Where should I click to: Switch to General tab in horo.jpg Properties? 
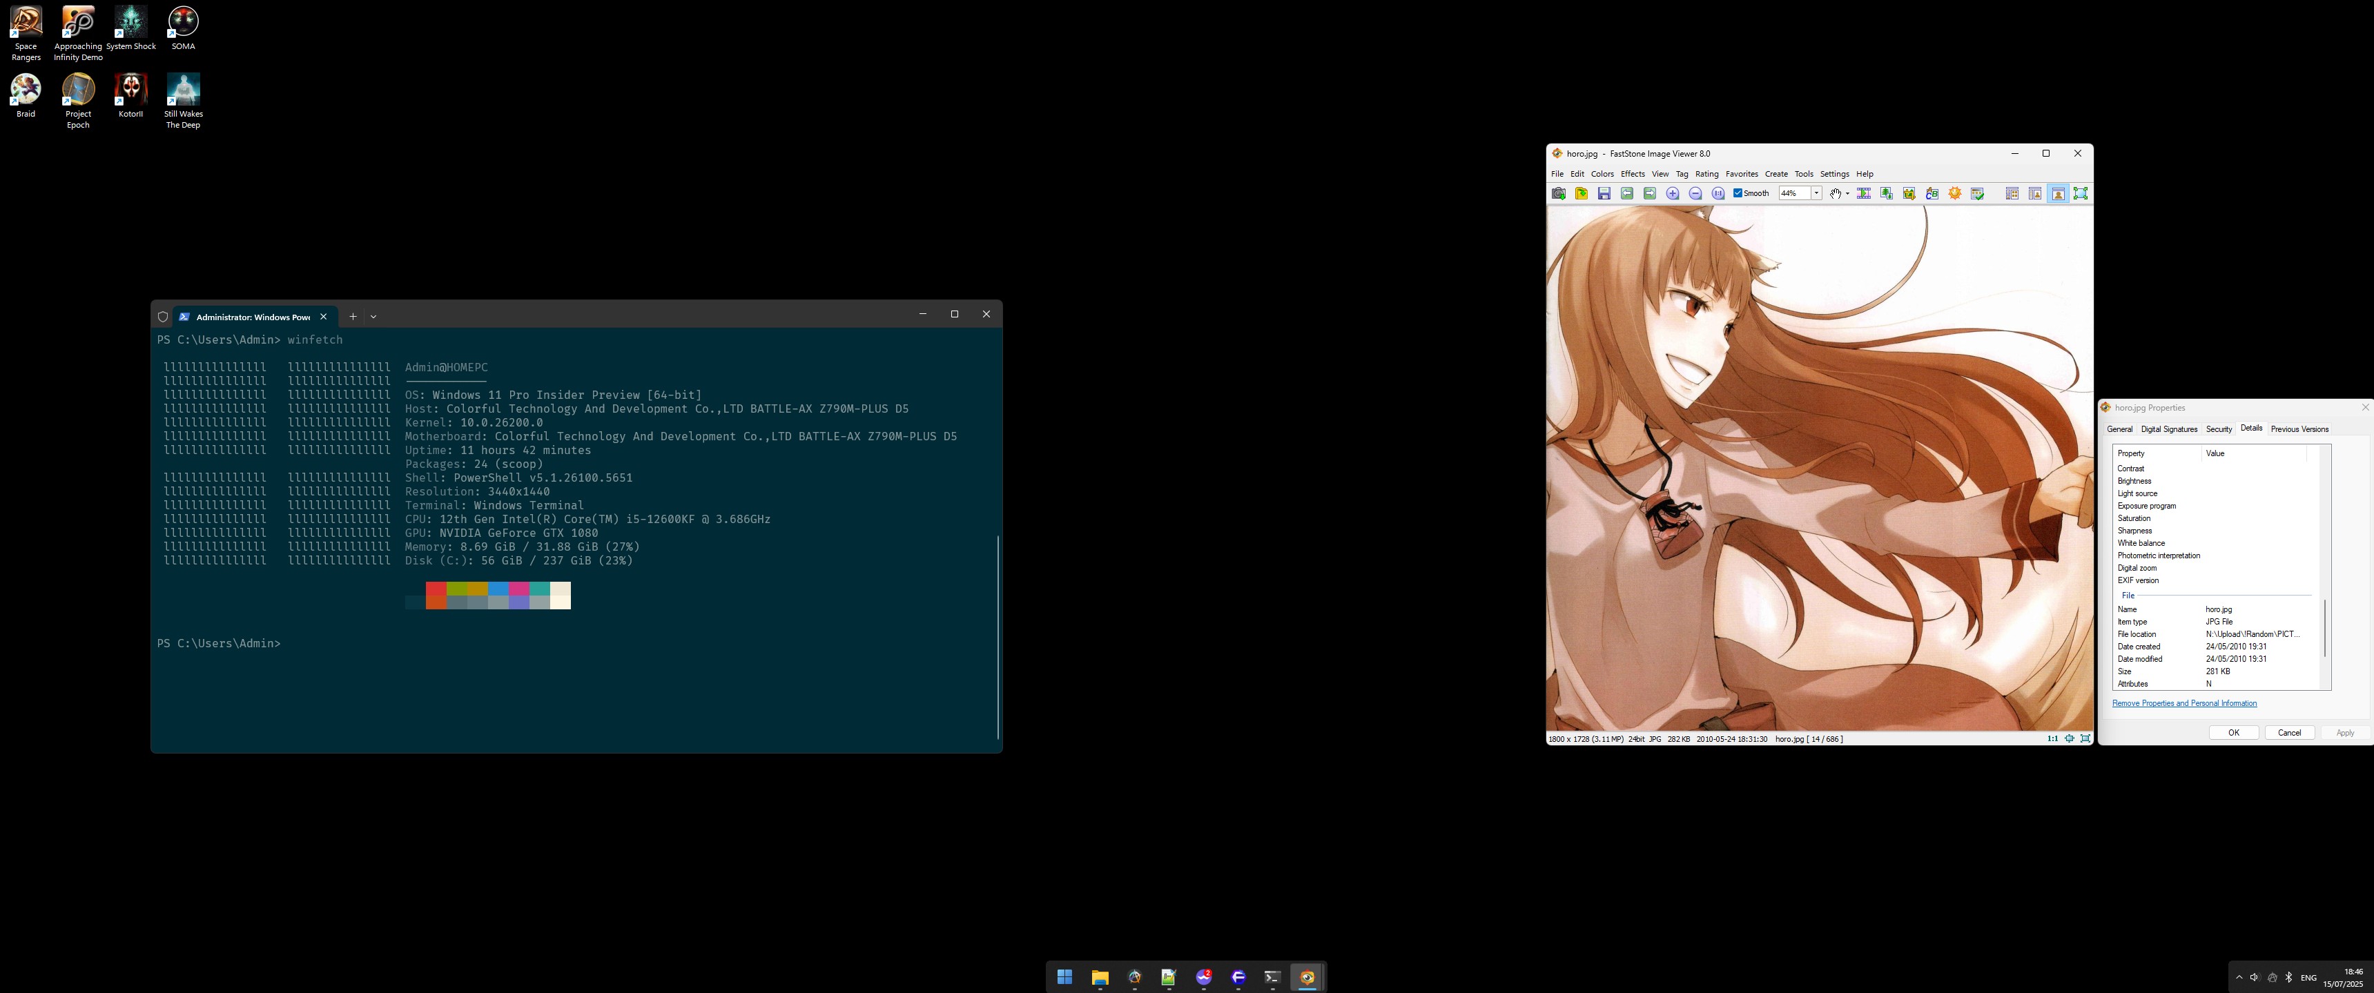click(2120, 429)
